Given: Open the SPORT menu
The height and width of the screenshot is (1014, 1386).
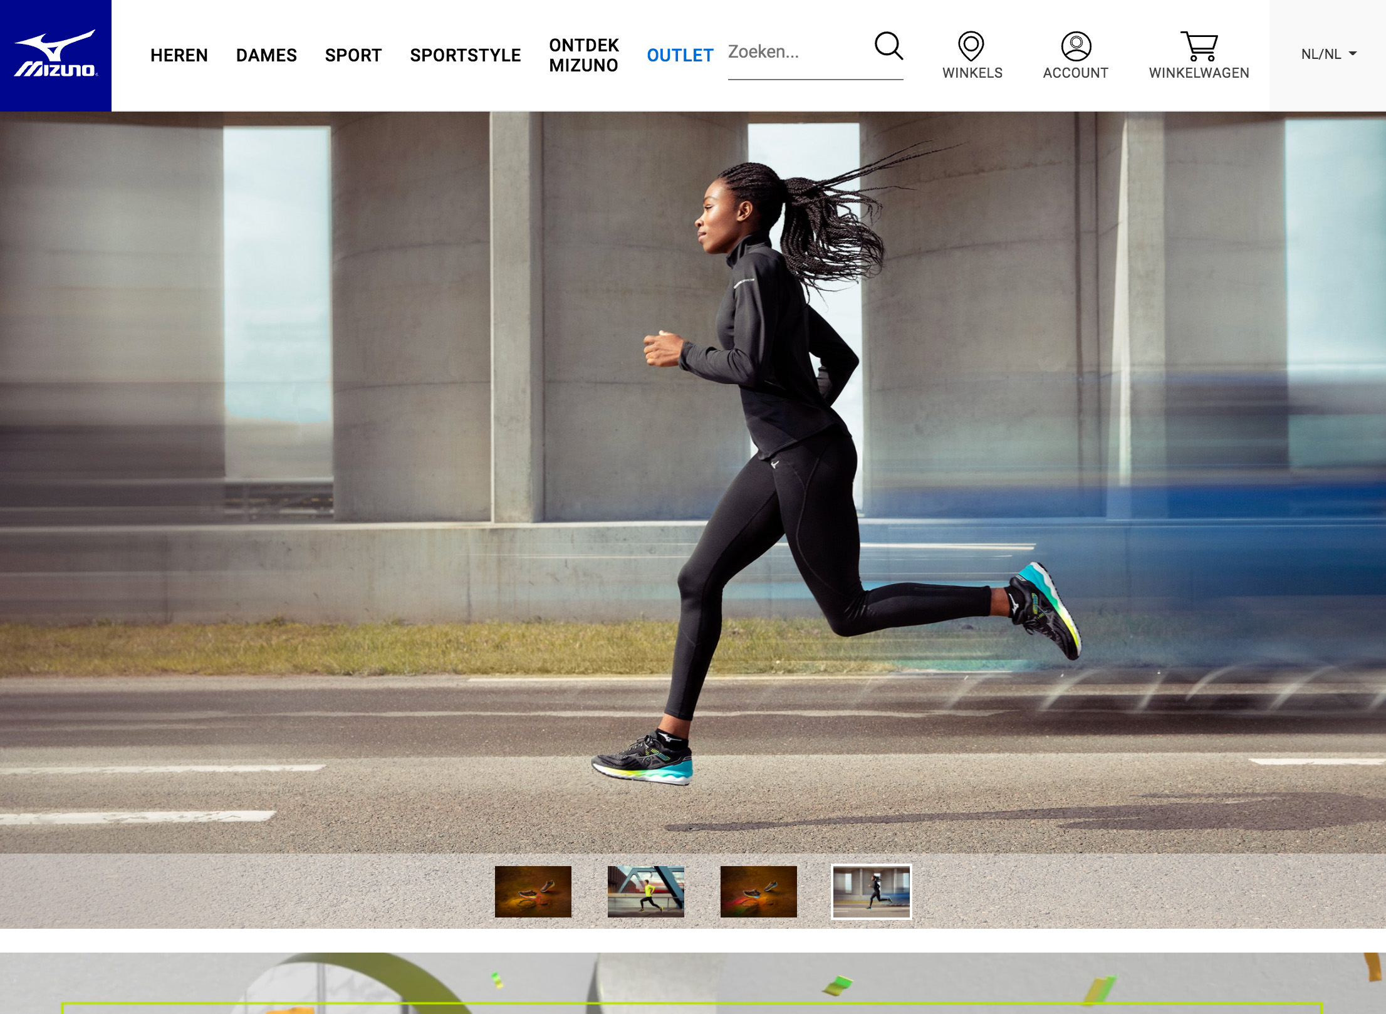Looking at the screenshot, I should pyautogui.click(x=353, y=55).
